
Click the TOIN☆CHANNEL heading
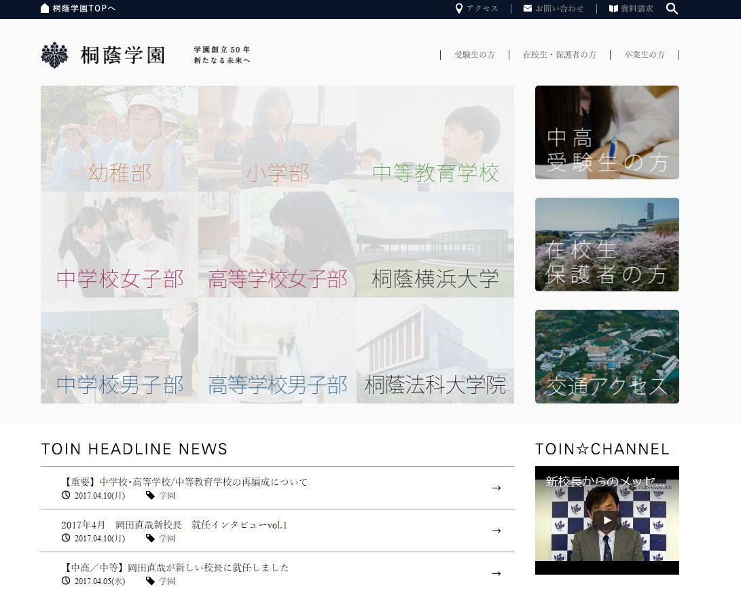click(x=602, y=449)
